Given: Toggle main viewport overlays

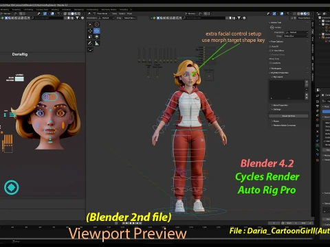Looking at the screenshot, I should coord(282,14).
